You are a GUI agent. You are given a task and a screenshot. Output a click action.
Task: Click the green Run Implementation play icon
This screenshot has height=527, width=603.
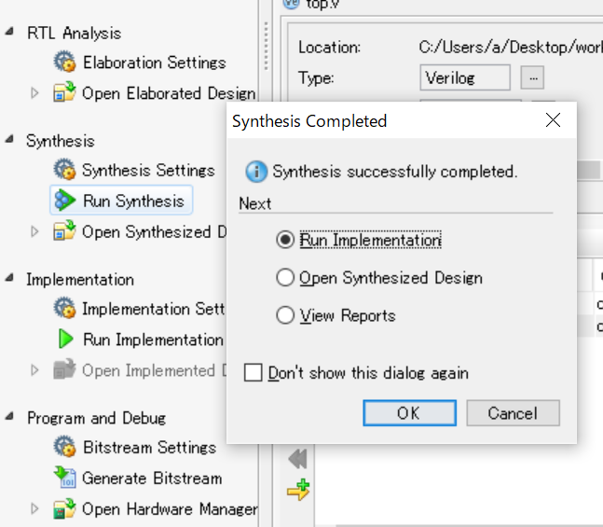(65, 340)
